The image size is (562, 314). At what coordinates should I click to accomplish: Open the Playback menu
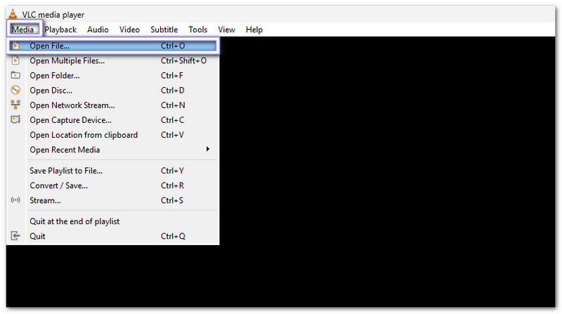pyautogui.click(x=60, y=30)
